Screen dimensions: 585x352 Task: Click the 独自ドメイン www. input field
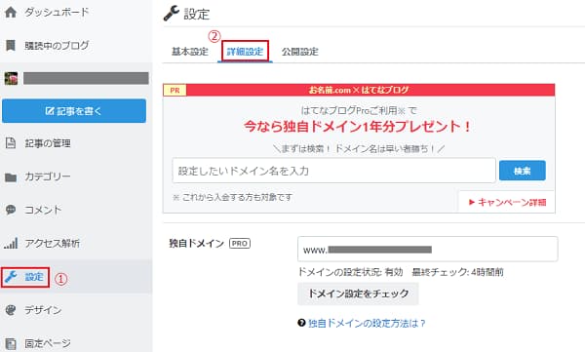coord(428,249)
